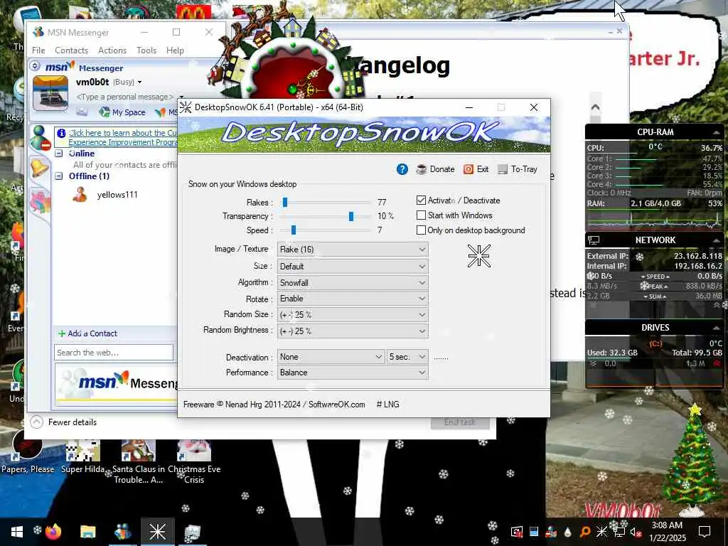This screenshot has width=728, height=546.
Task: Collapse the NETWORK widget panel
Action: pyautogui.click(x=716, y=240)
